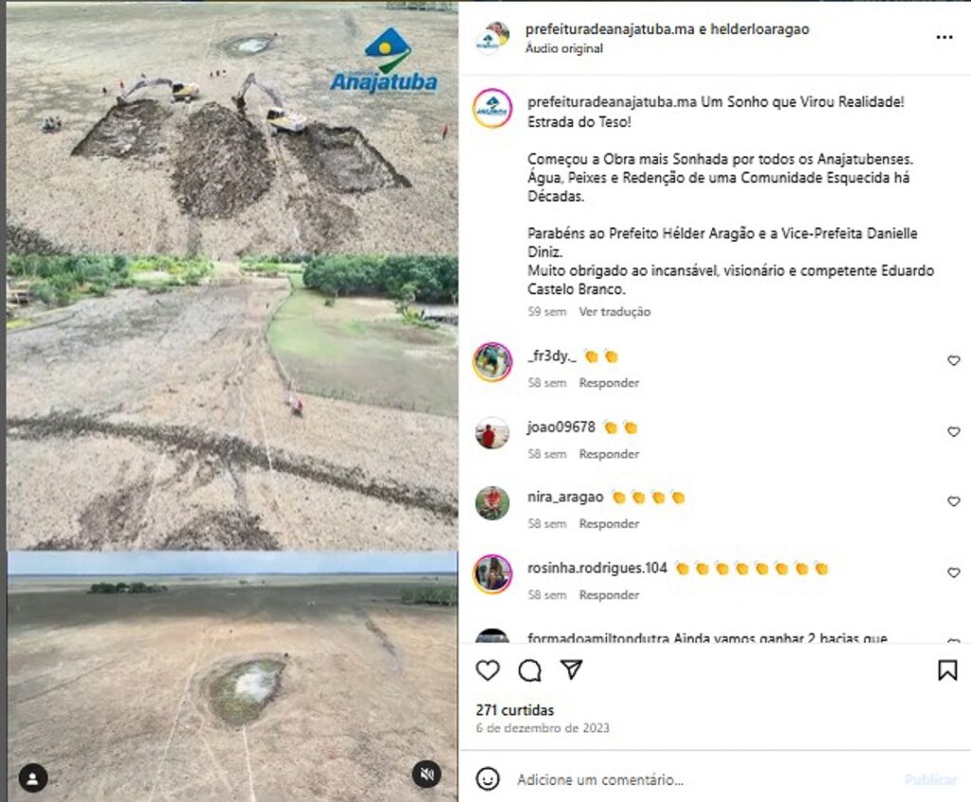This screenshot has height=802, width=971.
Task: View the 271 curtidas likes list
Action: pos(515,710)
